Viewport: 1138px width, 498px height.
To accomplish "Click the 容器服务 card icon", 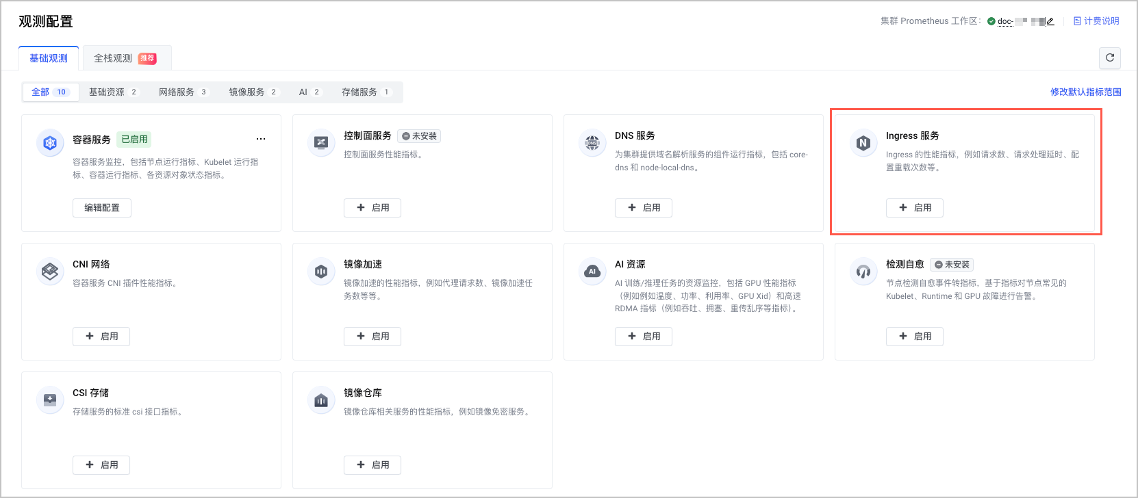I will 50,143.
